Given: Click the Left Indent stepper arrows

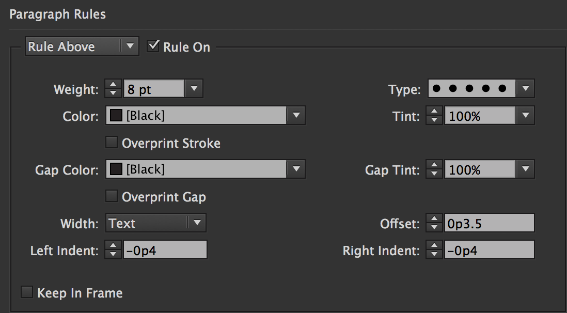Looking at the screenshot, I should point(113,250).
